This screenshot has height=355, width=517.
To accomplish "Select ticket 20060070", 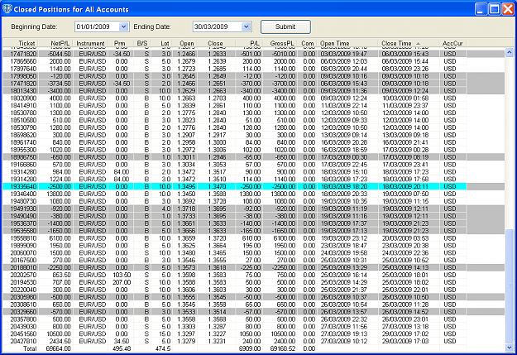I will click(x=23, y=252).
